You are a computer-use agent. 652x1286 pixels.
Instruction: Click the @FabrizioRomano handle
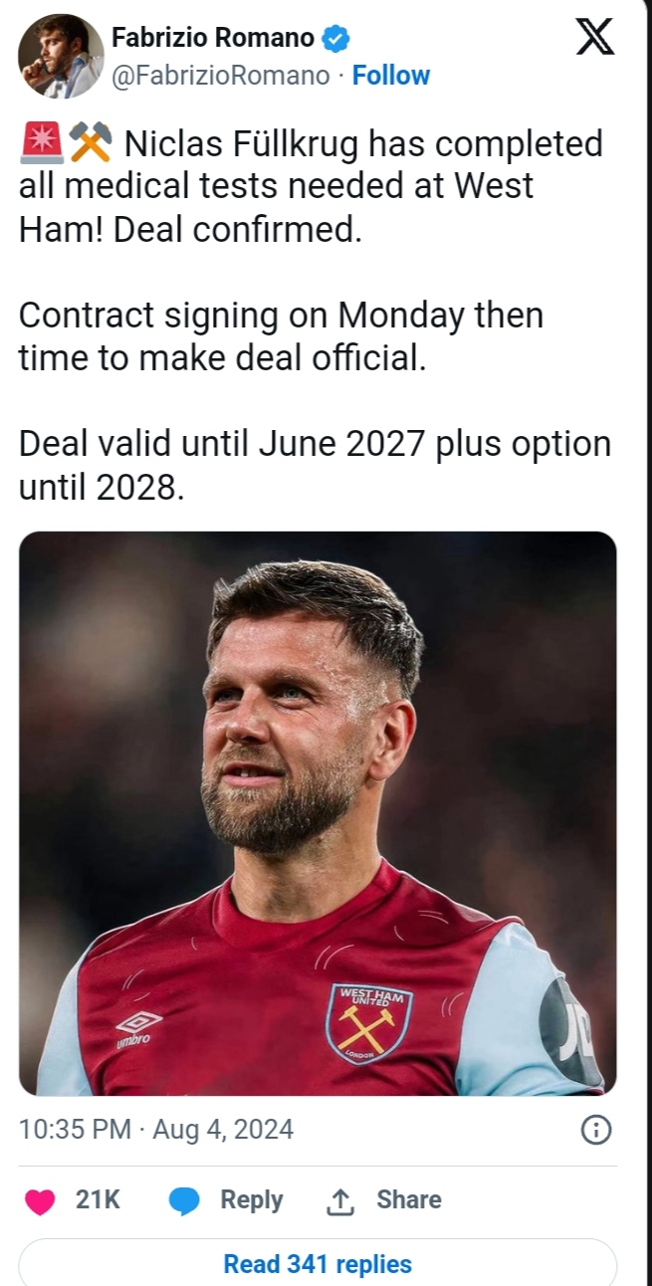click(221, 76)
